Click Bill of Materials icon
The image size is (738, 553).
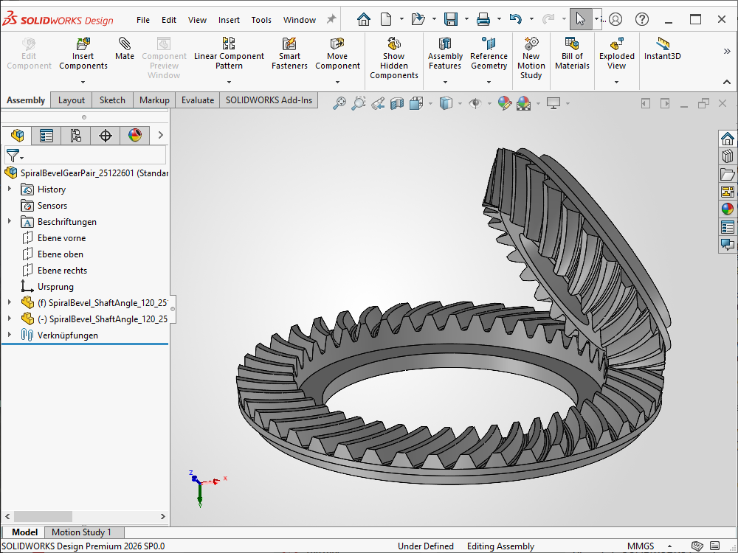click(572, 44)
